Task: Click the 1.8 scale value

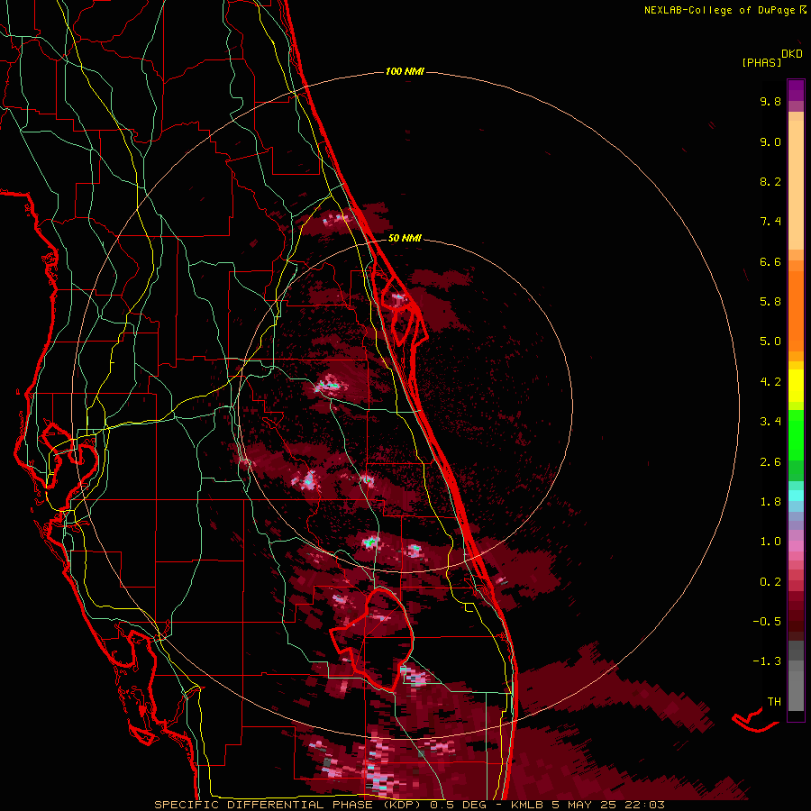Action: pos(770,502)
